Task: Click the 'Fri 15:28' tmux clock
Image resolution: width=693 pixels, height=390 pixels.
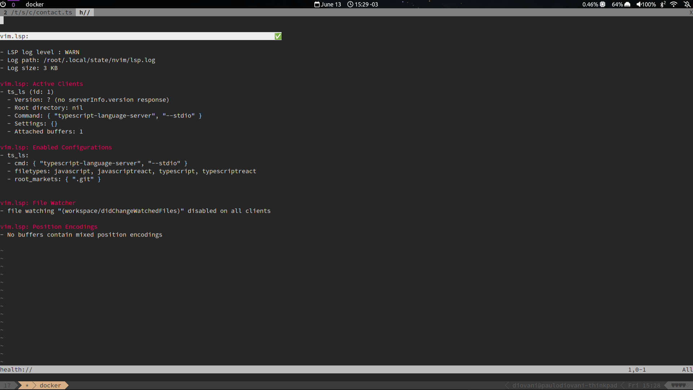Action: [644, 385]
